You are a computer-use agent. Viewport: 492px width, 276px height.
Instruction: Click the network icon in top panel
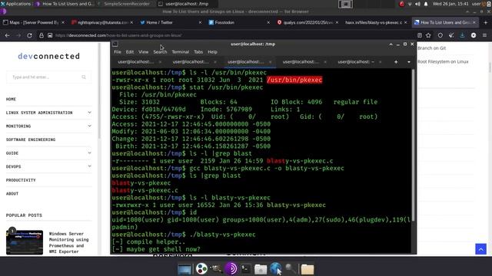click(x=410, y=4)
